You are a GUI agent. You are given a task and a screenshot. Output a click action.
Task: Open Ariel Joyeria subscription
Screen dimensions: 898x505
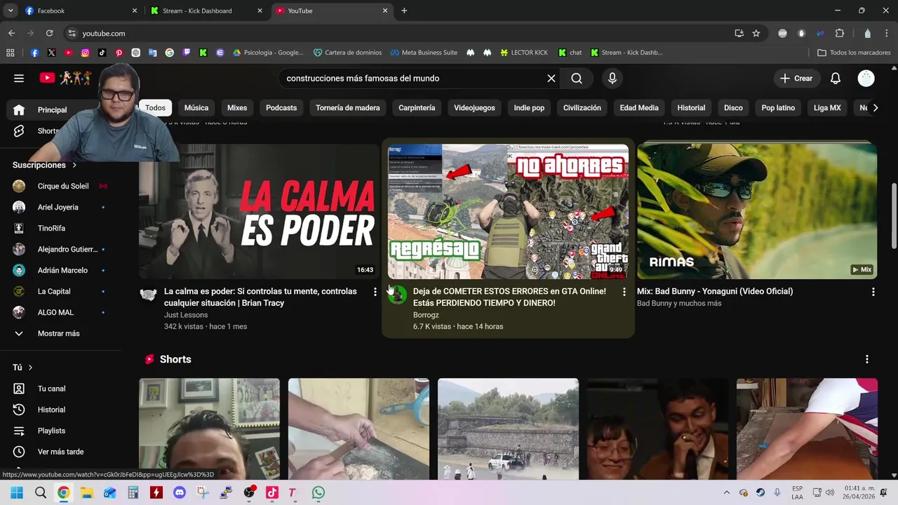59,208
